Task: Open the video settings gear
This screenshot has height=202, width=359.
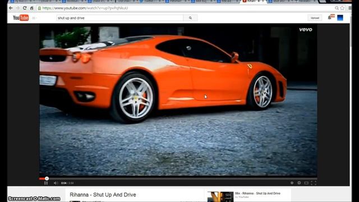Action: pyautogui.click(x=299, y=183)
